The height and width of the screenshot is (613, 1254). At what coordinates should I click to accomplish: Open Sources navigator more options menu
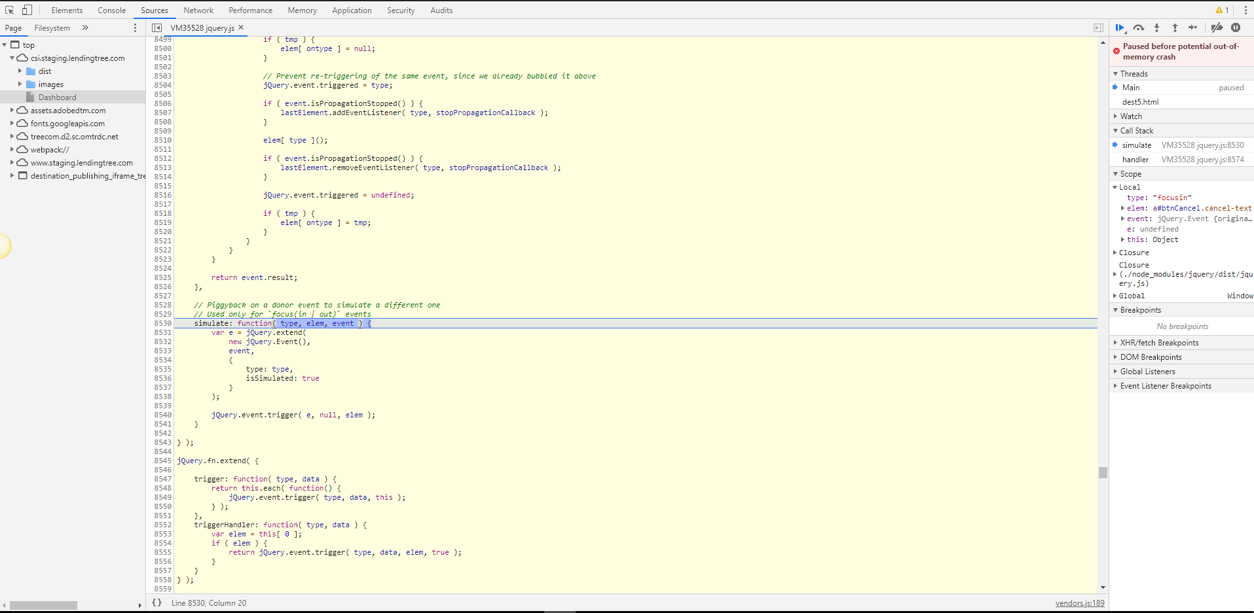[x=136, y=27]
